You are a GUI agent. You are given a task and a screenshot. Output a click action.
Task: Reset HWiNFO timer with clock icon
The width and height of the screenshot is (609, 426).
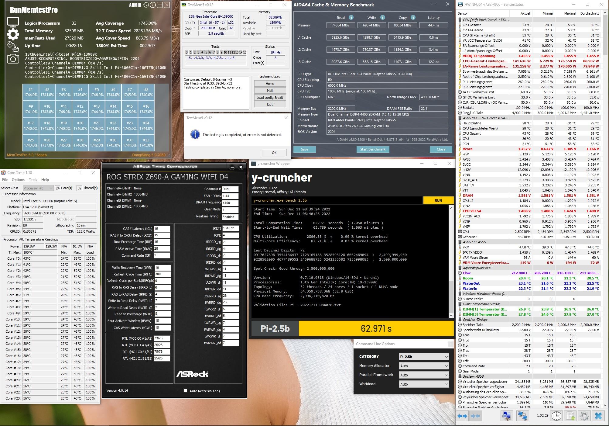click(556, 416)
